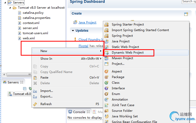Select server.xml in the tree
The image size is (196, 123).
[x=30, y=28]
